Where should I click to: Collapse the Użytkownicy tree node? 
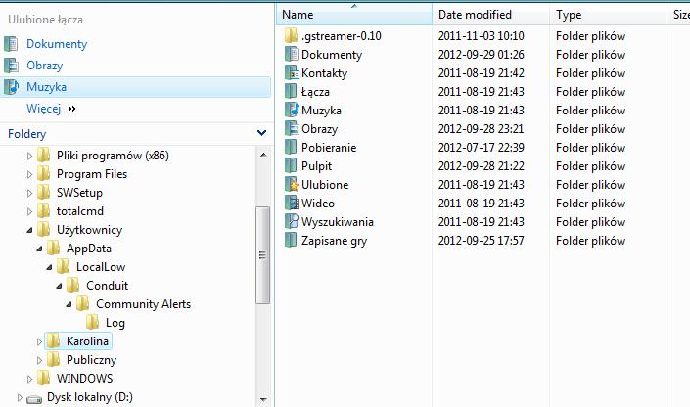point(29,230)
